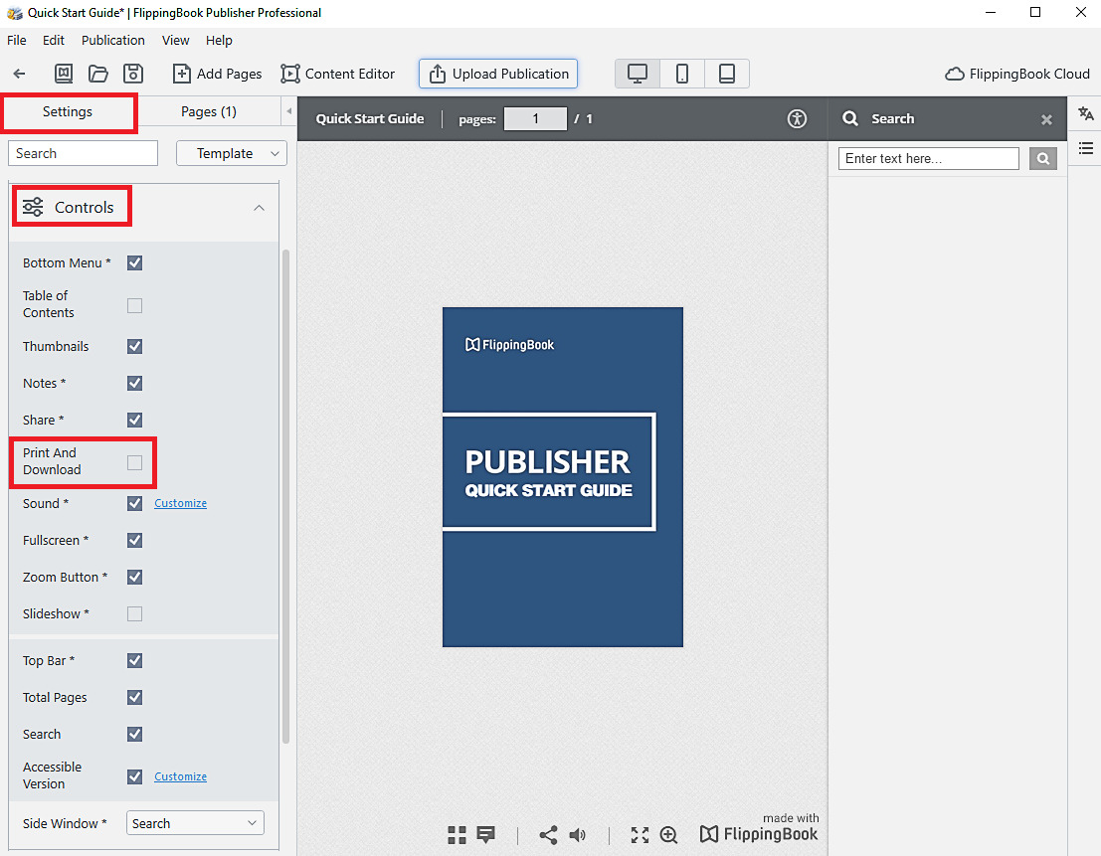
Task: Open the View menu
Action: coord(175,40)
